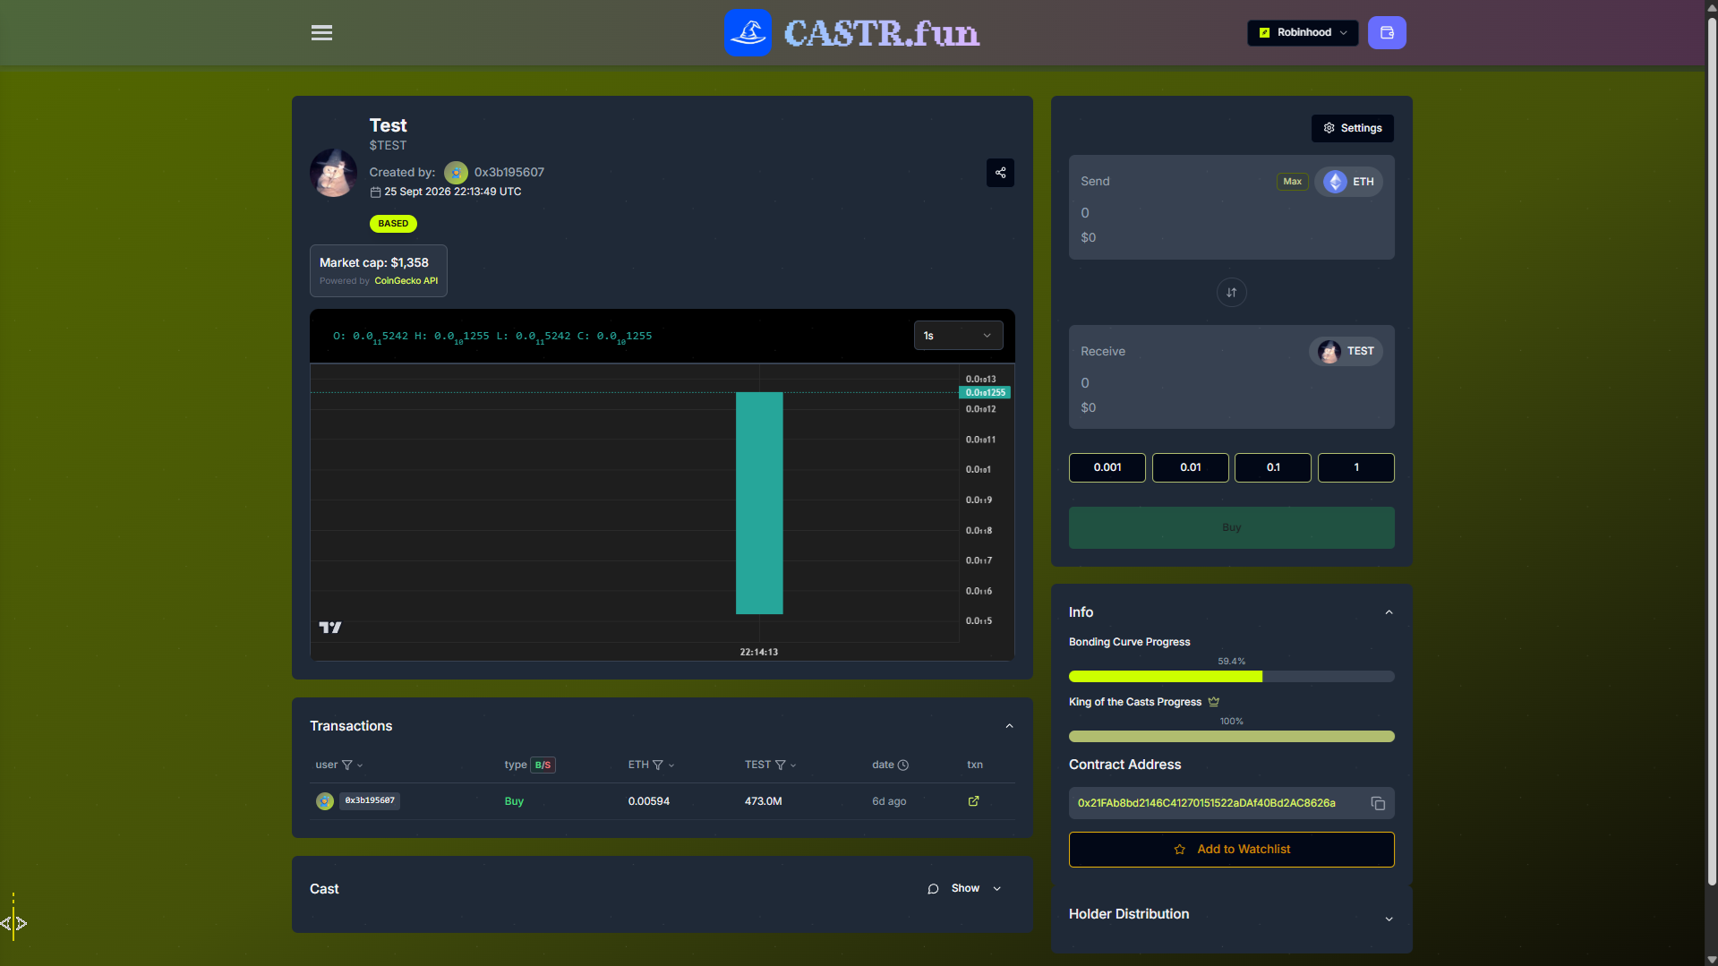Expand the Holder Distribution section
Image resolution: width=1718 pixels, height=966 pixels.
pos(1389,919)
